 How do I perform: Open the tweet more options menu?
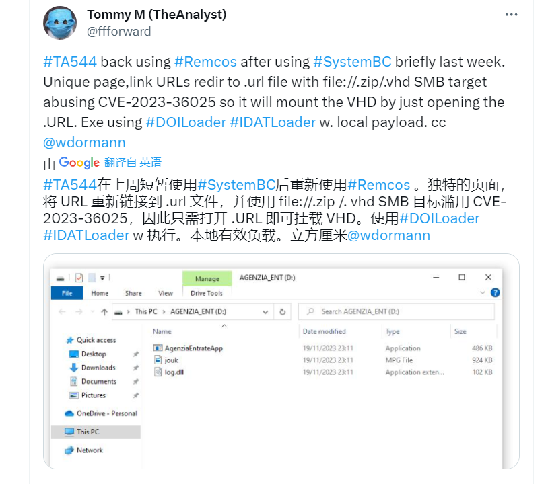click(511, 15)
